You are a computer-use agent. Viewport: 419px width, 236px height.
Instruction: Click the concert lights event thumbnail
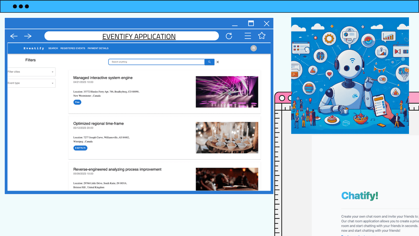(x=227, y=92)
